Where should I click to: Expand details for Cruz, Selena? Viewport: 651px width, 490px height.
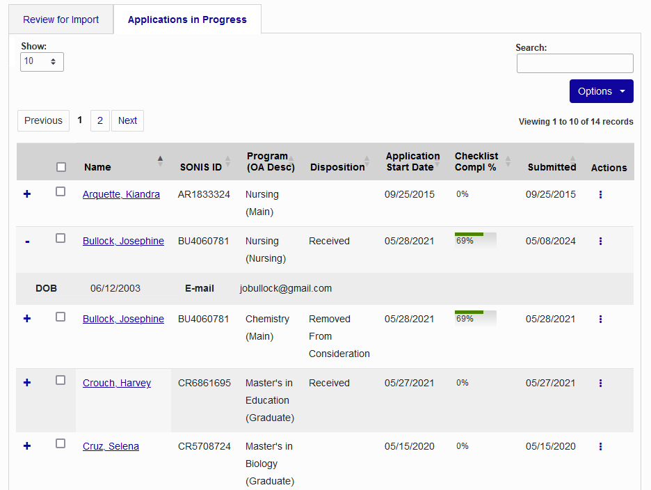(27, 446)
